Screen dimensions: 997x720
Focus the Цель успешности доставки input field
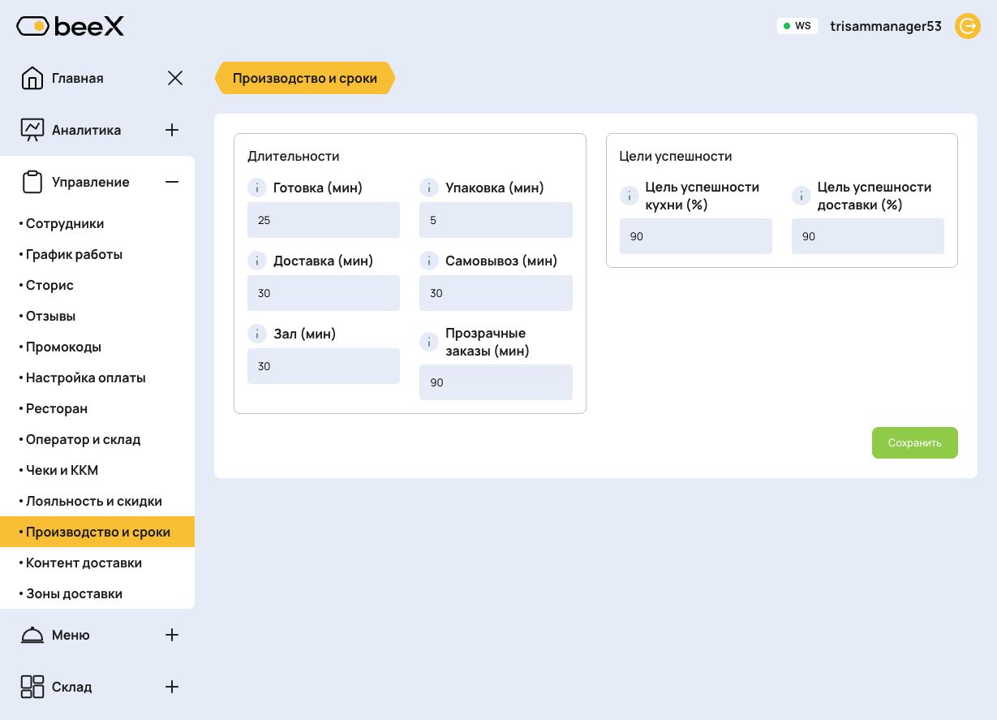click(868, 236)
